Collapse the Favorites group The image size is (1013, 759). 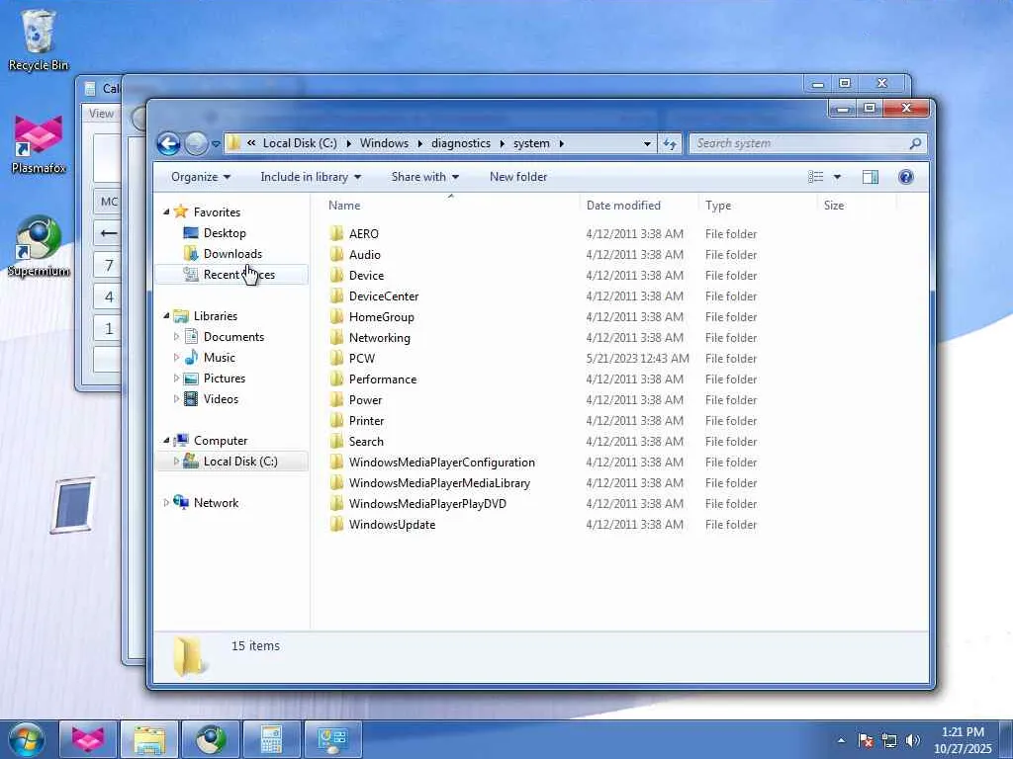click(x=166, y=211)
